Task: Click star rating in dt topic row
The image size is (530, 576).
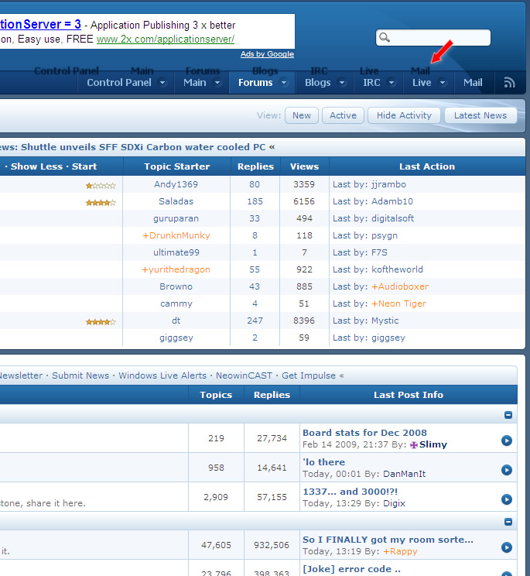Action: [x=101, y=322]
